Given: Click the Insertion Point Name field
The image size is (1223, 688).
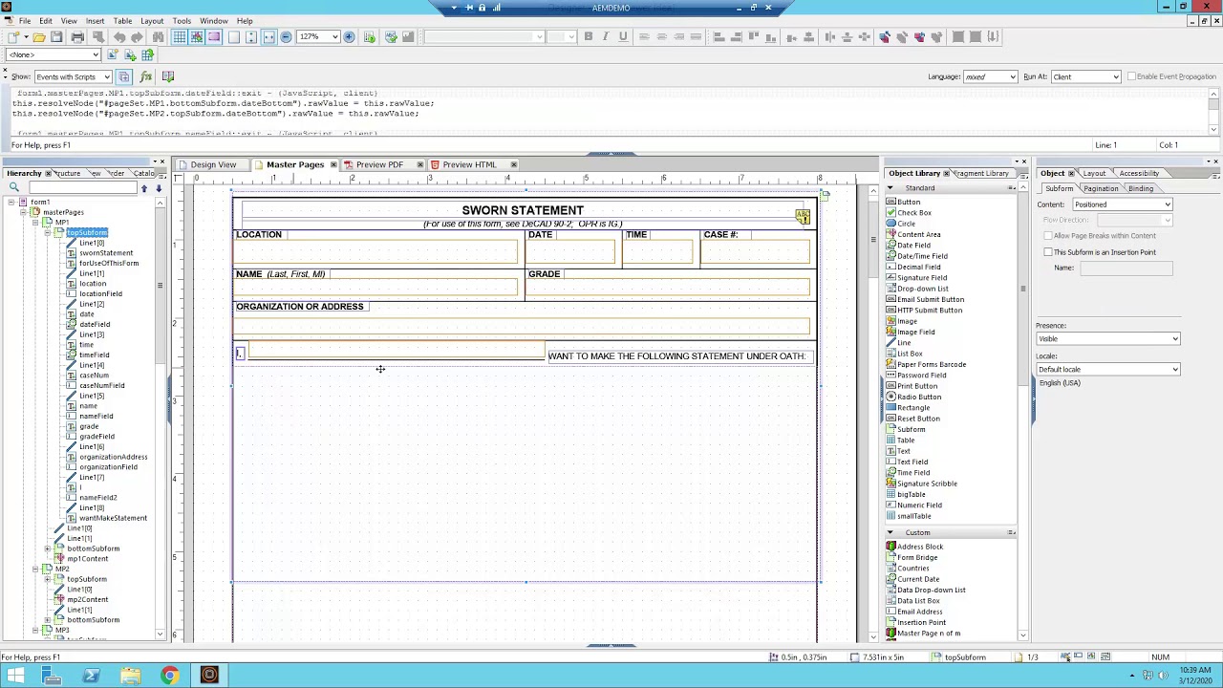Looking at the screenshot, I should pos(1126,269).
